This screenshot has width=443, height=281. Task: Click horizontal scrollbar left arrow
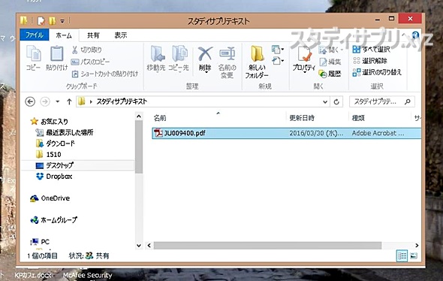149,246
